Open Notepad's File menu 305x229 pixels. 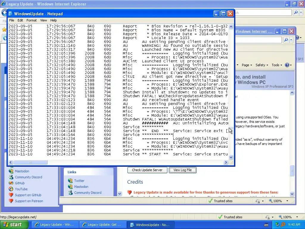click(12, 20)
